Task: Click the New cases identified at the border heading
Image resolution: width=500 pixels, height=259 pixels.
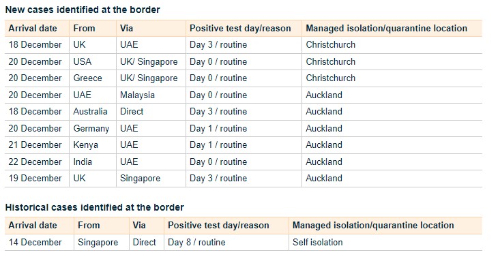Action: [83, 10]
